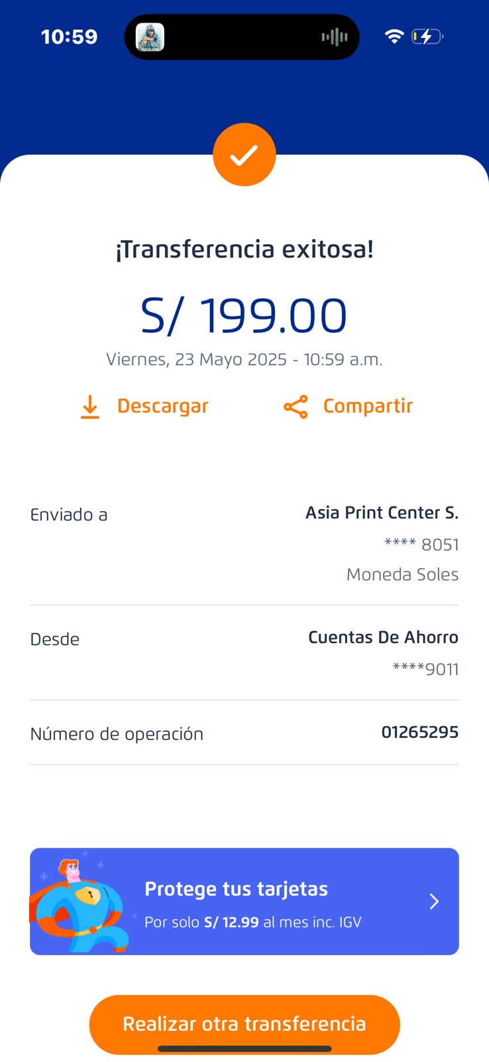This screenshot has height=1062, width=489.
Task: Click the Descargar link
Action: pyautogui.click(x=162, y=406)
